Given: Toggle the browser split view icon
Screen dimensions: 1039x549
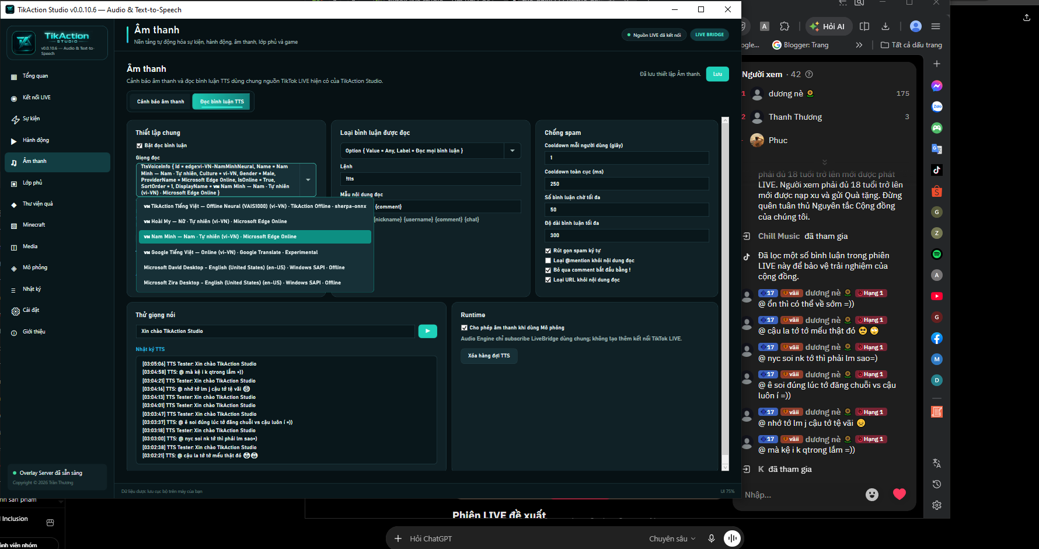Looking at the screenshot, I should (x=864, y=26).
